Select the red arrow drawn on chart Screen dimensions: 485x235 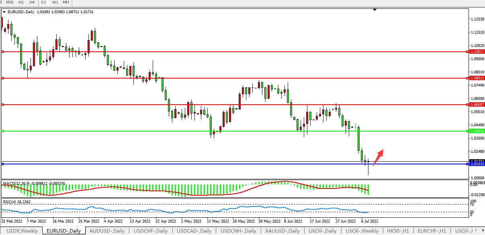click(x=378, y=157)
